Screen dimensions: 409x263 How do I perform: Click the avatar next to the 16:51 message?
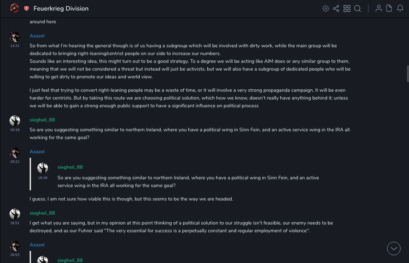[x=15, y=214]
